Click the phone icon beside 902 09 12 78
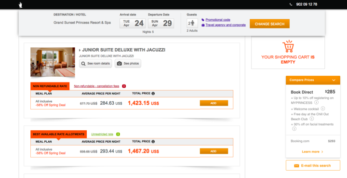The height and width of the screenshot is (178, 347). click(291, 4)
